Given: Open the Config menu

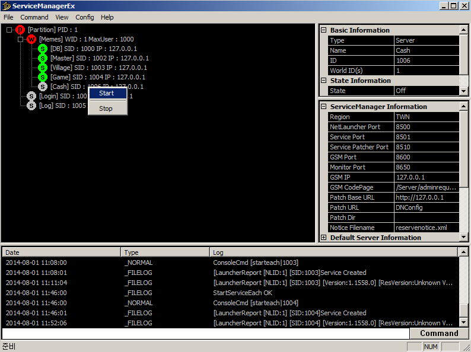Looking at the screenshot, I should click(x=85, y=17).
